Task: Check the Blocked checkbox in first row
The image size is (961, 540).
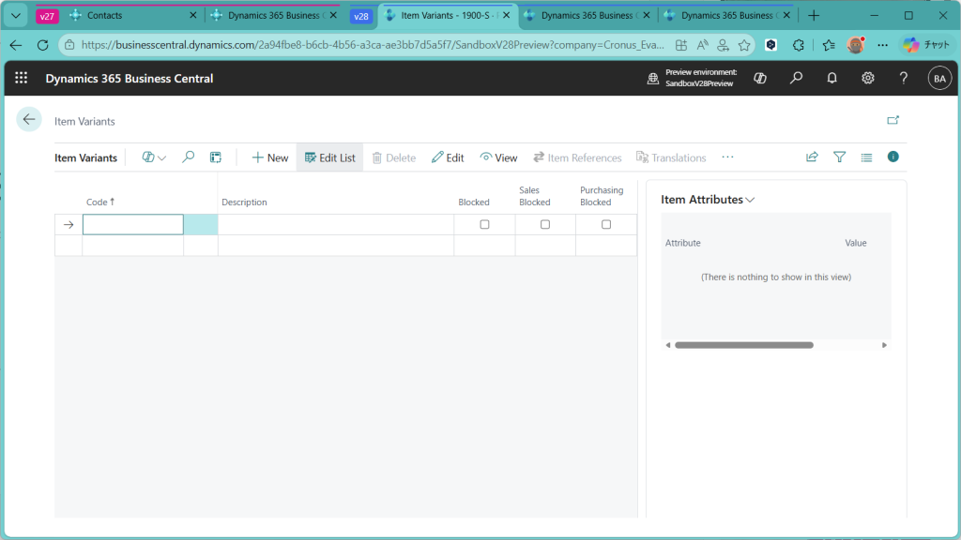Action: (x=484, y=225)
